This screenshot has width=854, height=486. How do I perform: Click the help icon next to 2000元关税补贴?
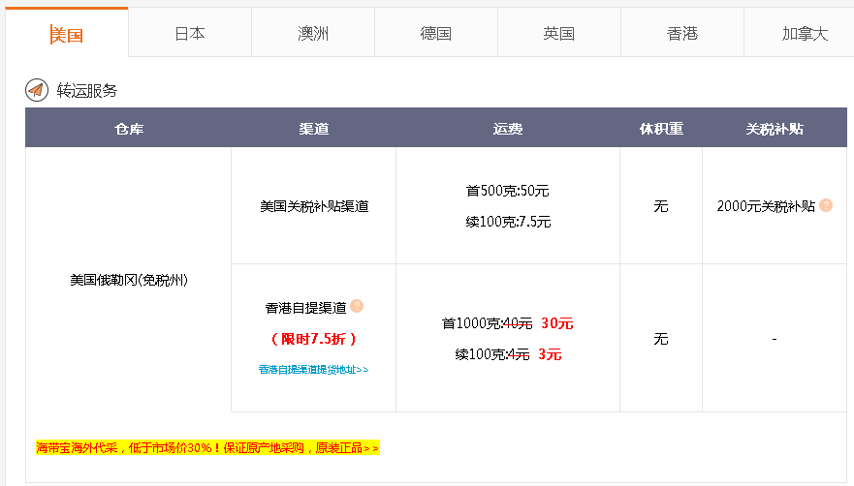click(826, 205)
